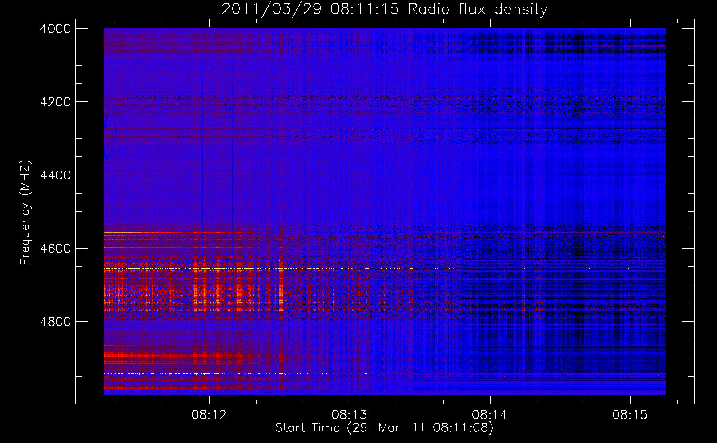
Task: Click the 4400 frequency tick label
Action: point(55,175)
